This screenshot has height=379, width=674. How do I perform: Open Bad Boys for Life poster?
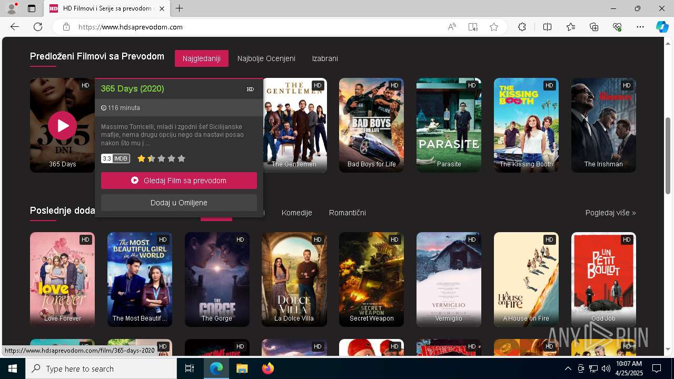[372, 125]
